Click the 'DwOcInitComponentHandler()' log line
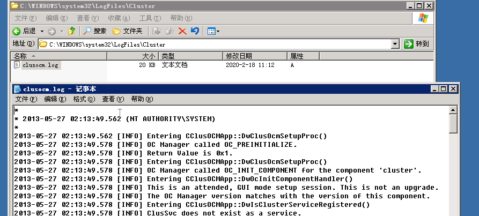The image size is (479, 216). (x=183, y=179)
